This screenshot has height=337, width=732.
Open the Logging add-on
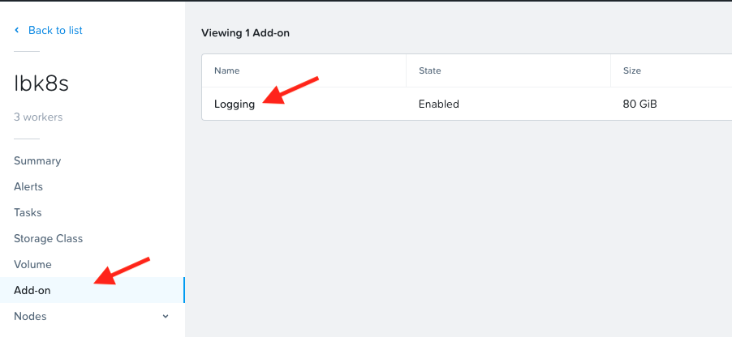(235, 104)
